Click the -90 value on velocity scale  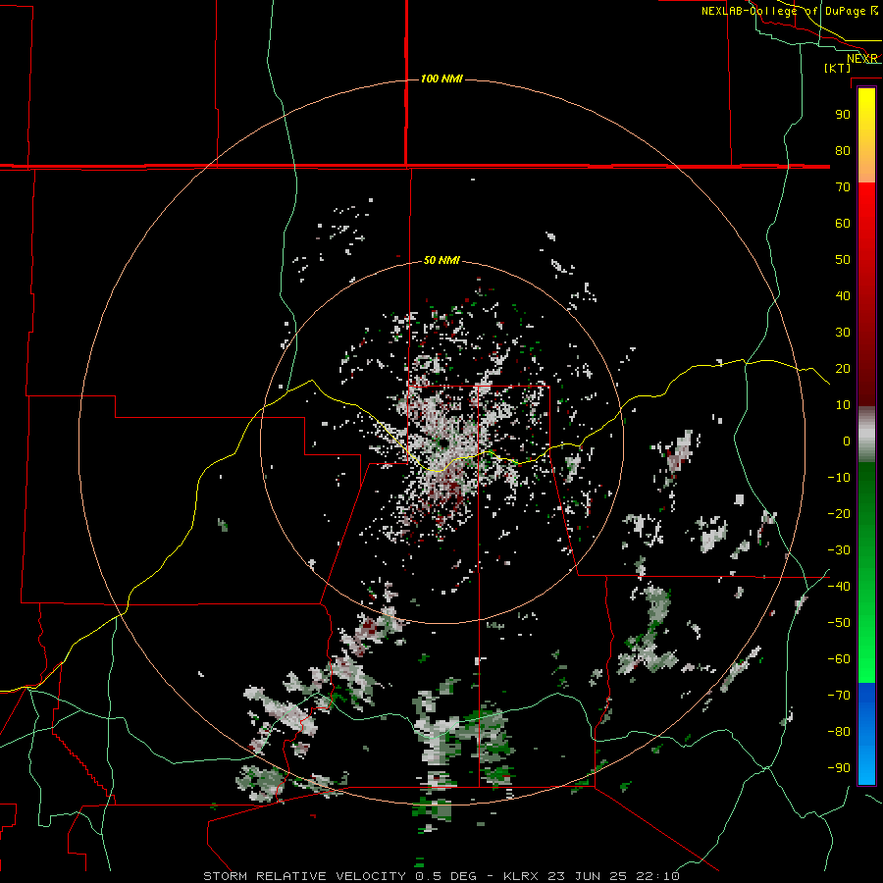pos(839,768)
